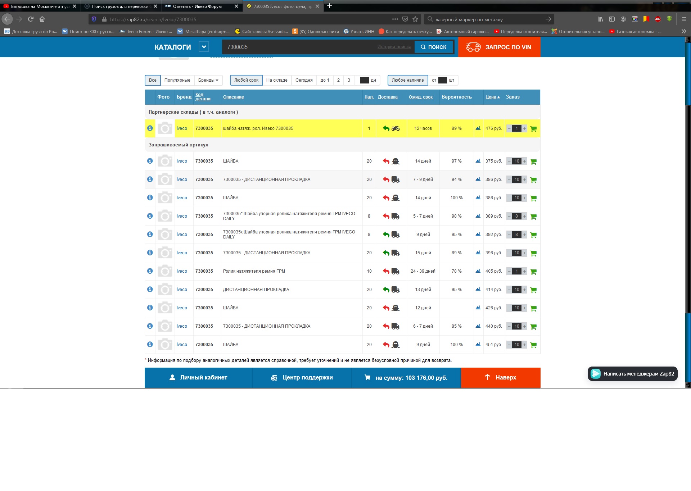
Task: Select the 'Популярные' brand filter
Action: [x=177, y=80]
